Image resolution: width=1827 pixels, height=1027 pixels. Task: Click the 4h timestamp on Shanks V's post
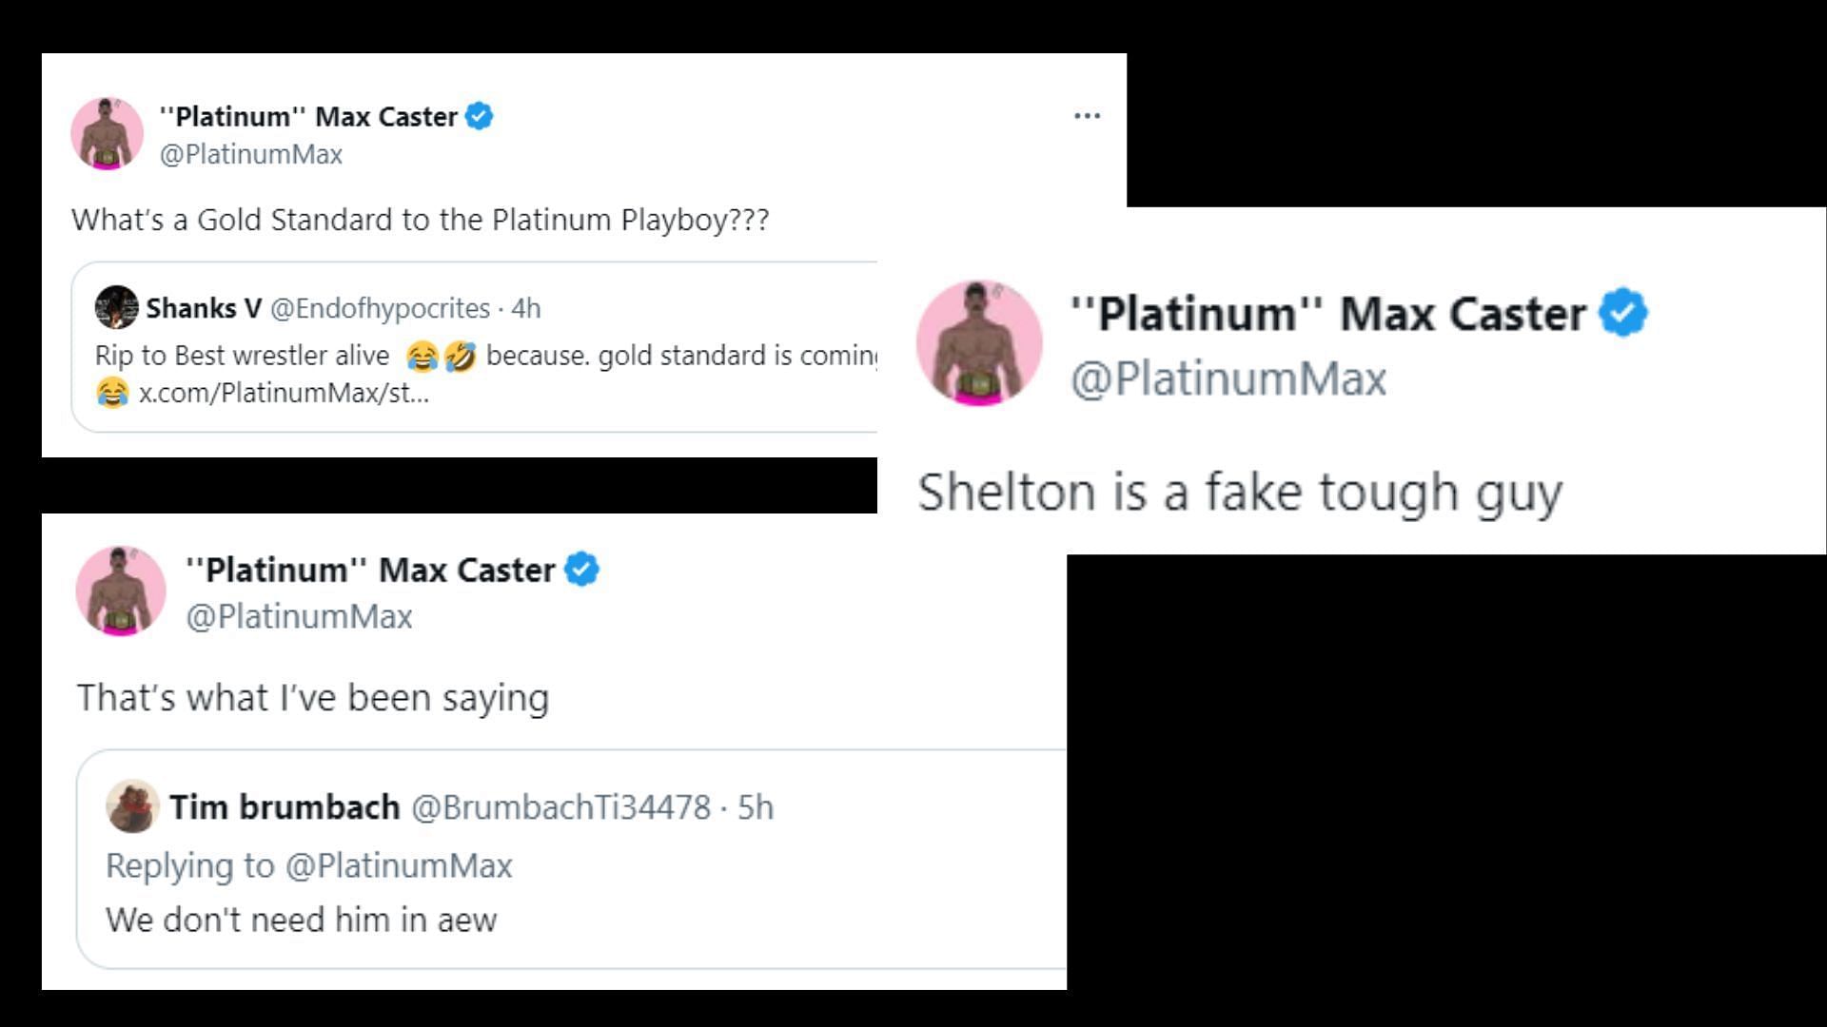click(526, 308)
